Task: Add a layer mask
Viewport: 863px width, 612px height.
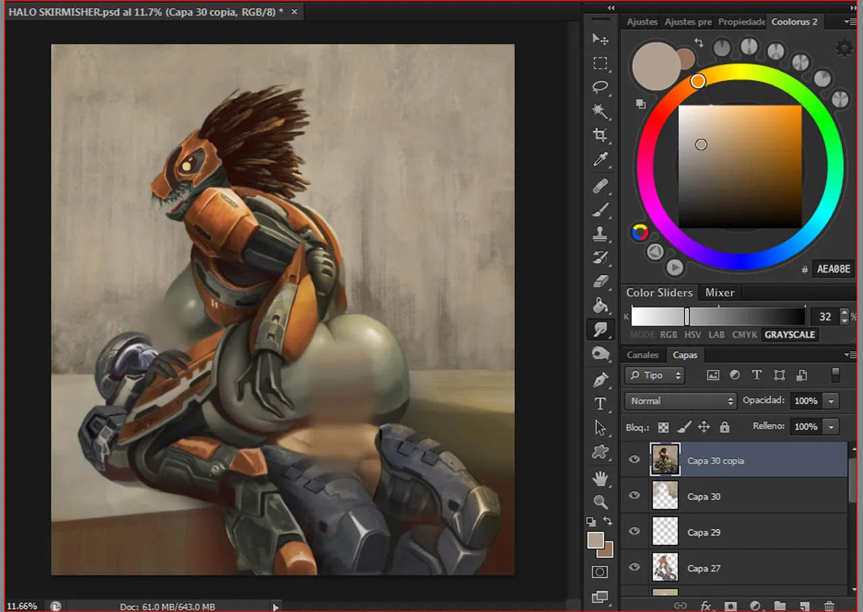Action: point(731,606)
